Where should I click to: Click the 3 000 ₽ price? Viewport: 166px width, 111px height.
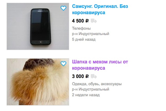pyautogui.click(x=80, y=76)
